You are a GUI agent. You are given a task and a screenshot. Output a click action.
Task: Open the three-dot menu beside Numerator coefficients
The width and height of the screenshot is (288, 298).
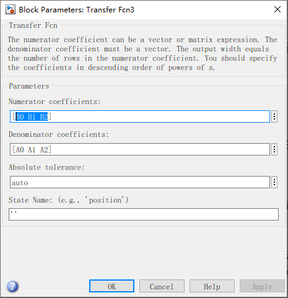[x=274, y=116]
